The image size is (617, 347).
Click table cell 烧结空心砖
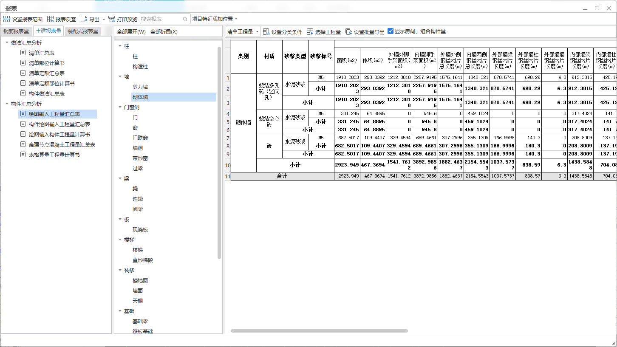[x=269, y=121]
